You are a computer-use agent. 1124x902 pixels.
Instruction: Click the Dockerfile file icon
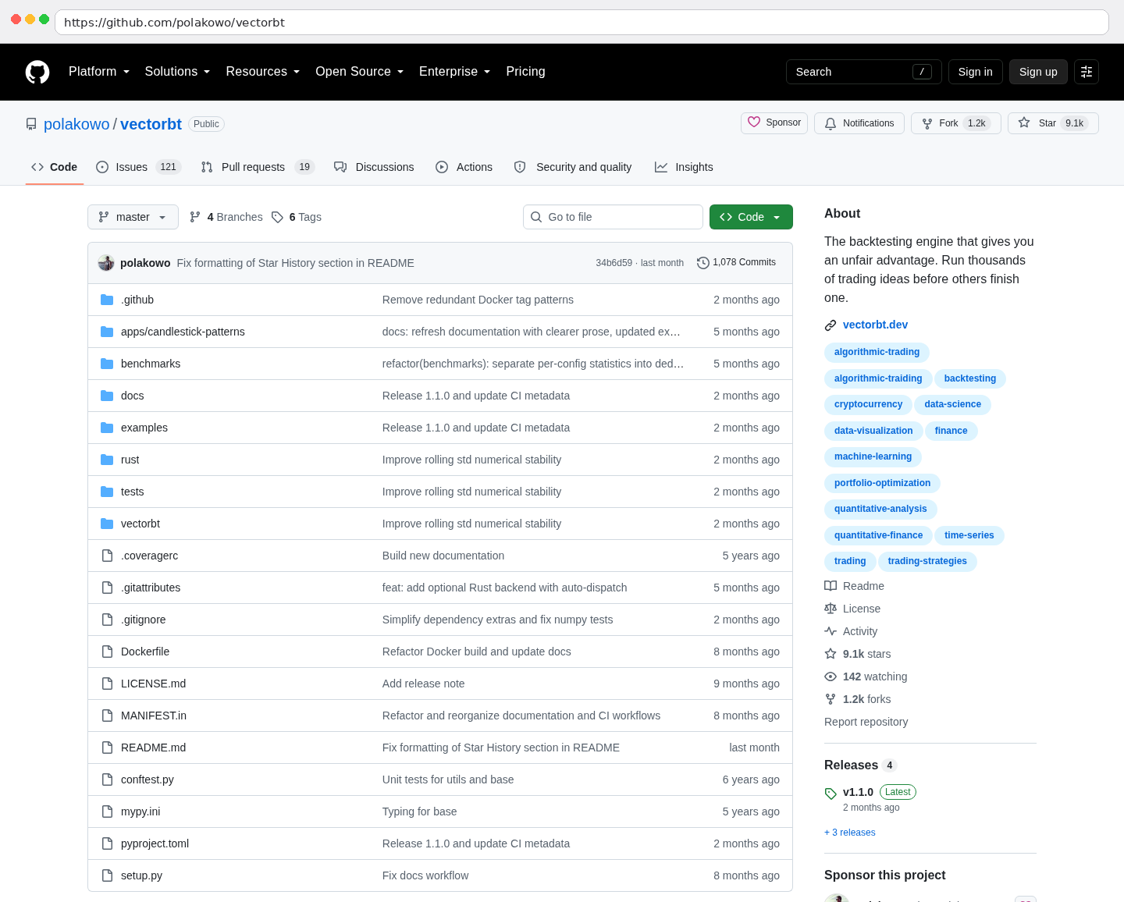(x=107, y=652)
